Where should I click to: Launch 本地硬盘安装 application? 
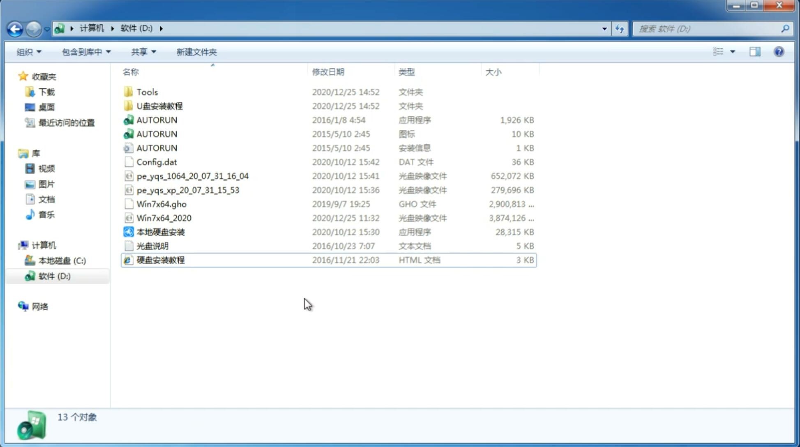(x=160, y=232)
